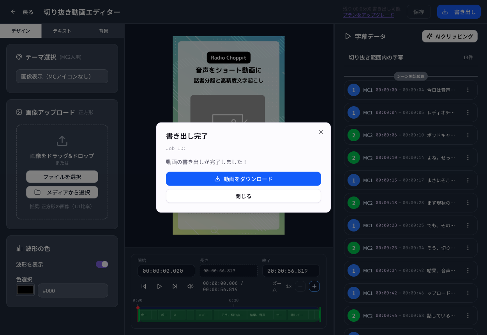487x335 pixels.
Task: Click the red playhead marker on the timeline
Action: click(138, 308)
